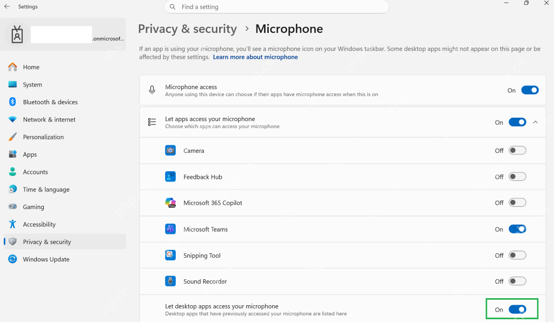
Task: Click the Gaming controller icon
Action: [x=13, y=206]
